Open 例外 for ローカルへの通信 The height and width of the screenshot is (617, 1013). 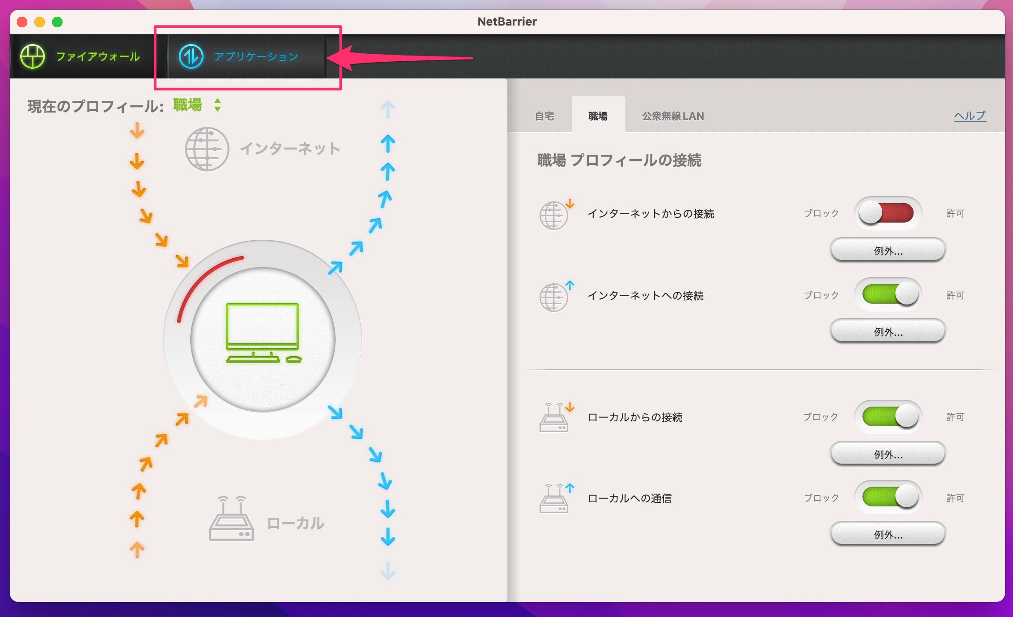point(888,535)
